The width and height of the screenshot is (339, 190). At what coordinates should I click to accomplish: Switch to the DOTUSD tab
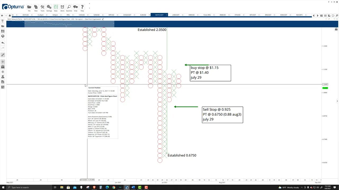(25, 15)
